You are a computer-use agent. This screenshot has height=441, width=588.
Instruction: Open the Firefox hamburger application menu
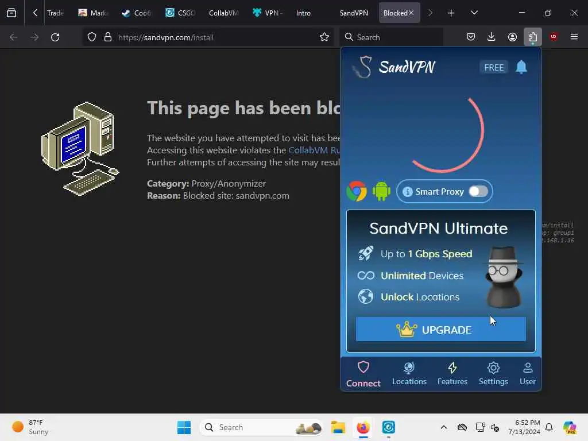tap(574, 37)
